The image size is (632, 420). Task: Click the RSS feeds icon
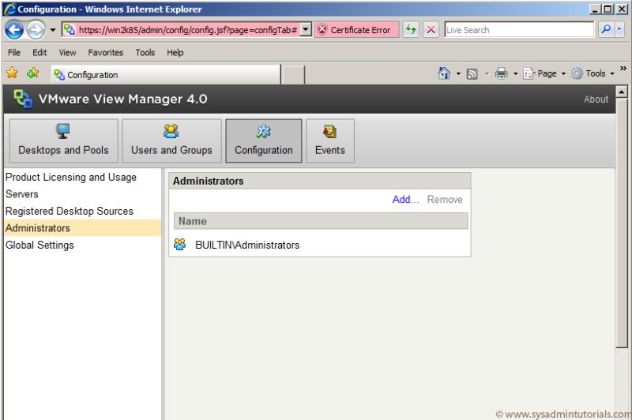click(472, 73)
